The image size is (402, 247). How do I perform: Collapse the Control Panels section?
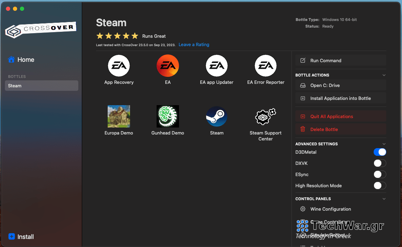coord(384,198)
